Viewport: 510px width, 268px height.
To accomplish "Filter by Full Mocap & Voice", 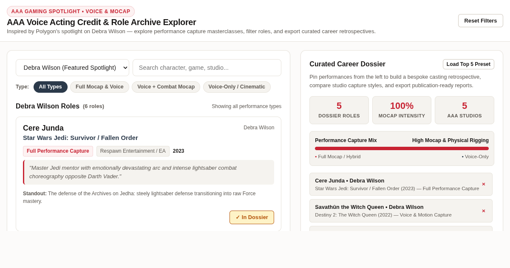I will click(99, 87).
